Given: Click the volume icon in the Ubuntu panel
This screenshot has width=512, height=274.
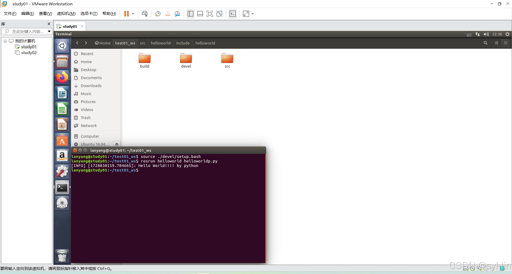Looking at the screenshot, I should 486,34.
